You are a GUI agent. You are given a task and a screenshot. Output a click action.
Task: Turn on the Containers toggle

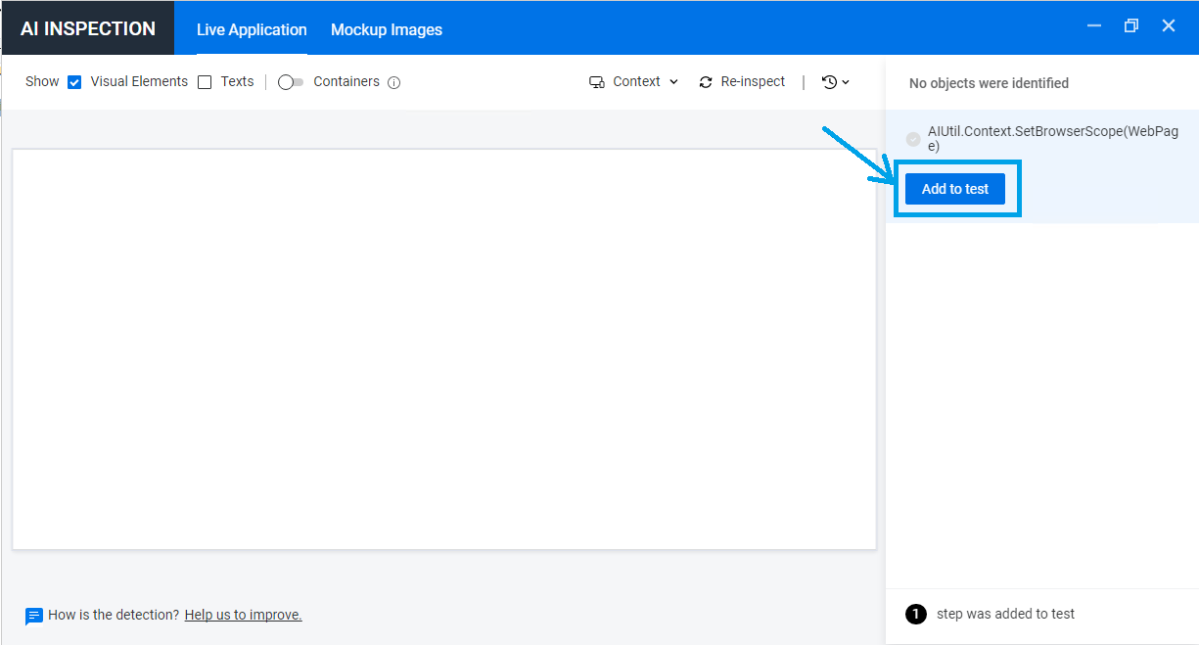pos(290,82)
